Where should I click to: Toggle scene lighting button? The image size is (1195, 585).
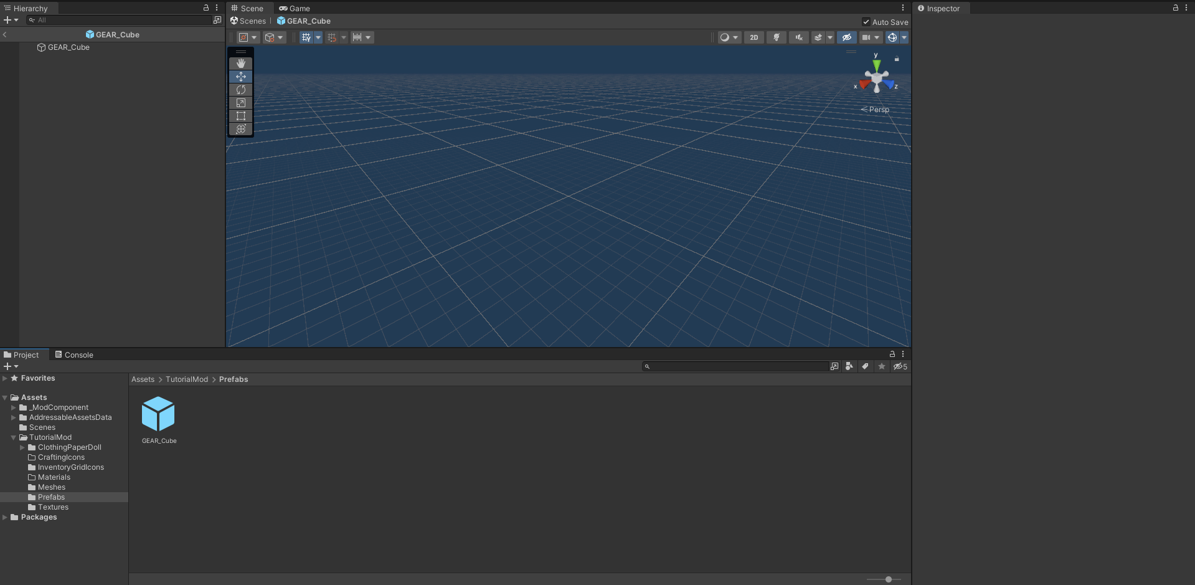coord(777,37)
